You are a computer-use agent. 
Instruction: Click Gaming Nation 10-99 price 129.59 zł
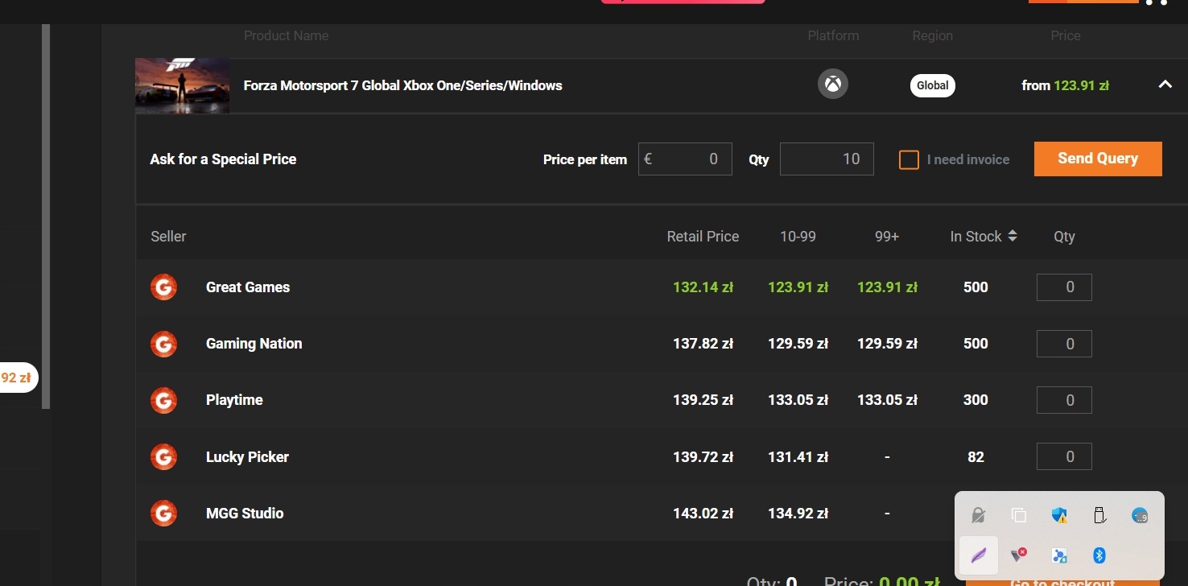(x=798, y=344)
